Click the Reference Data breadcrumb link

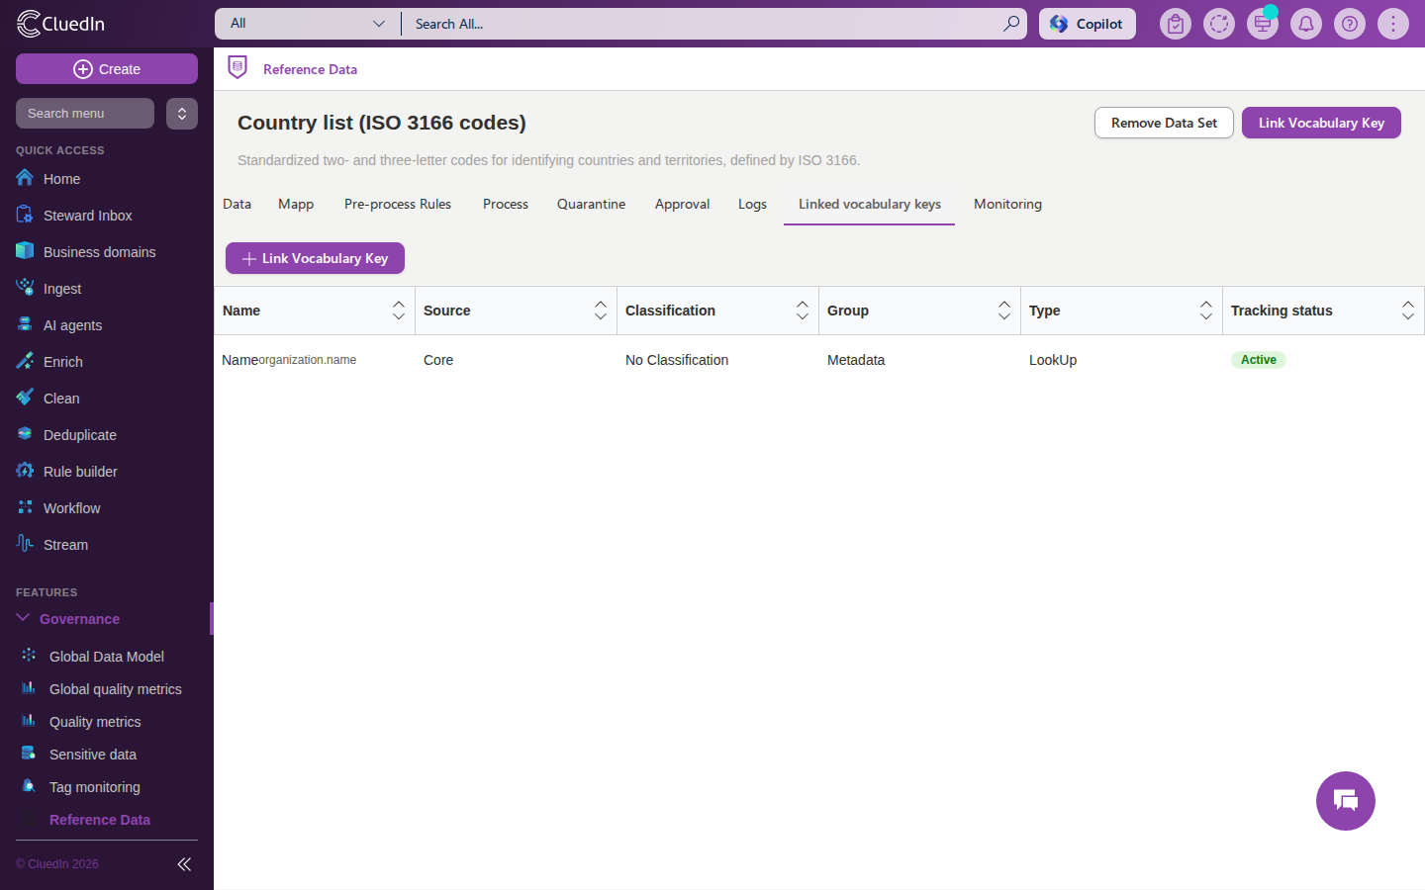pos(310,69)
